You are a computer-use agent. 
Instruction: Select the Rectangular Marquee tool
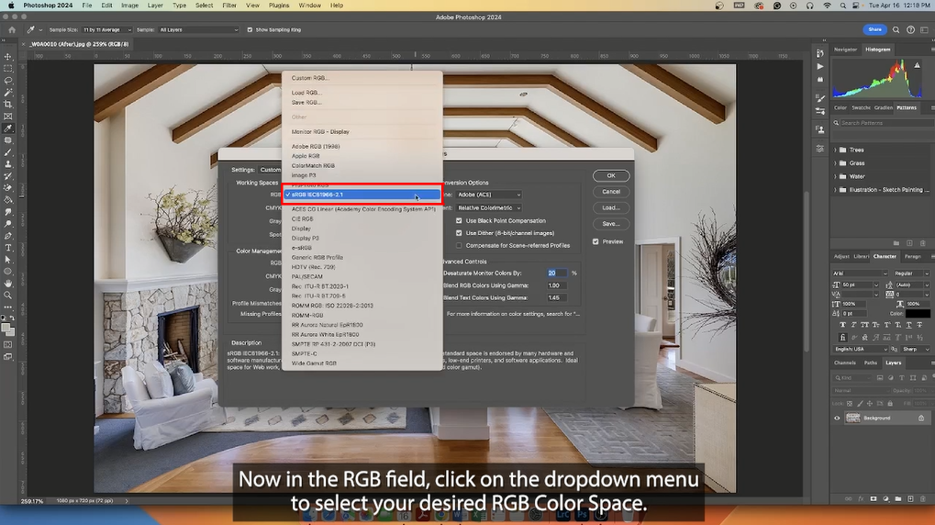[x=8, y=69]
